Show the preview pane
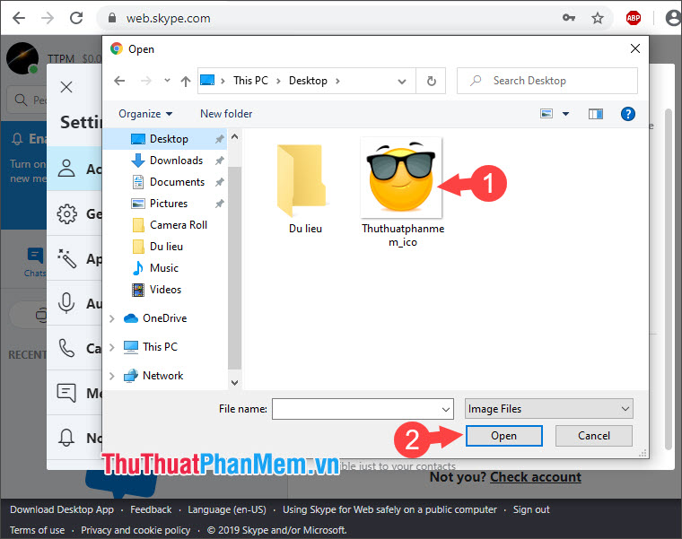The image size is (682, 539). [596, 114]
